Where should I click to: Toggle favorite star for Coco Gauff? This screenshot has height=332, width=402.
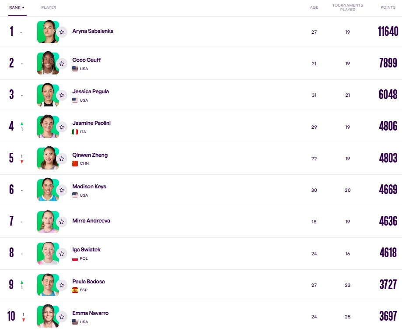point(62,64)
